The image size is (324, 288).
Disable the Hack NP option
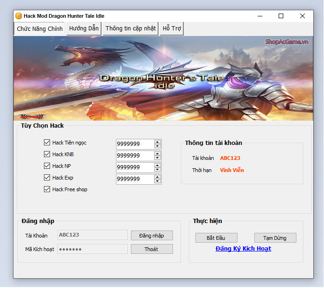(47, 166)
